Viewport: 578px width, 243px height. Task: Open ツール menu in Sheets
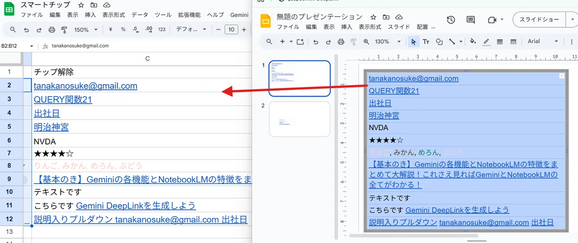pos(163,15)
